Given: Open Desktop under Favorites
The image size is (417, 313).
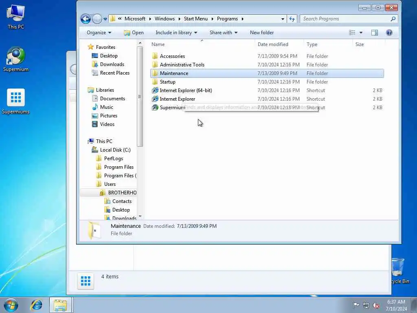Looking at the screenshot, I should 109,55.
